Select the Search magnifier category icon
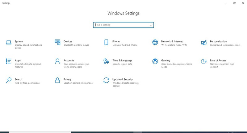This screenshot has width=247, height=133. pos(9,80)
